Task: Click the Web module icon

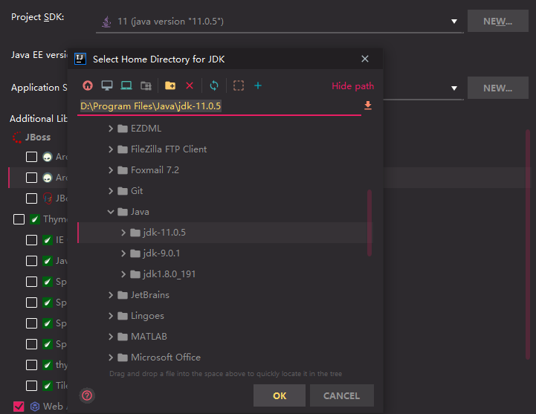Action: click(x=35, y=407)
